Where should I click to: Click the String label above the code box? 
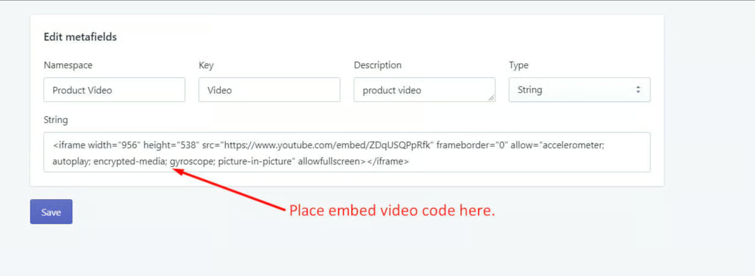click(56, 120)
